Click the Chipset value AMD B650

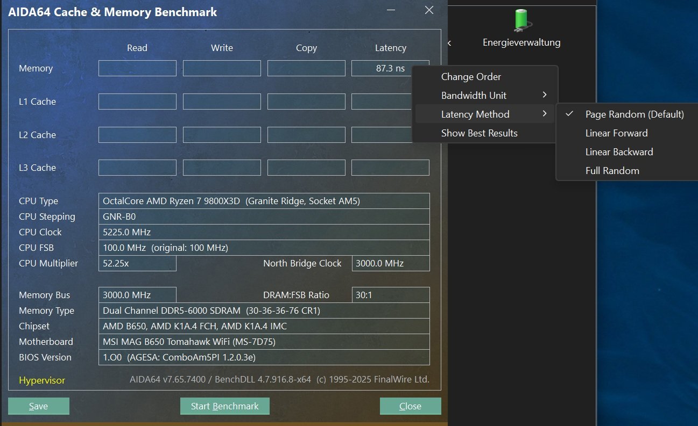pos(264,326)
